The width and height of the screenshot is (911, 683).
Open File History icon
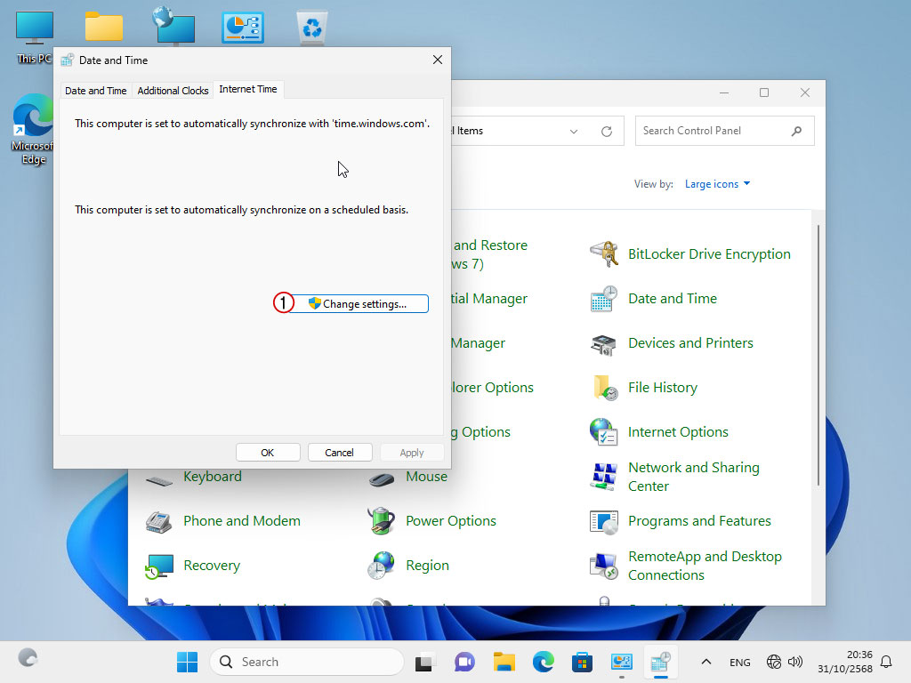pos(604,388)
